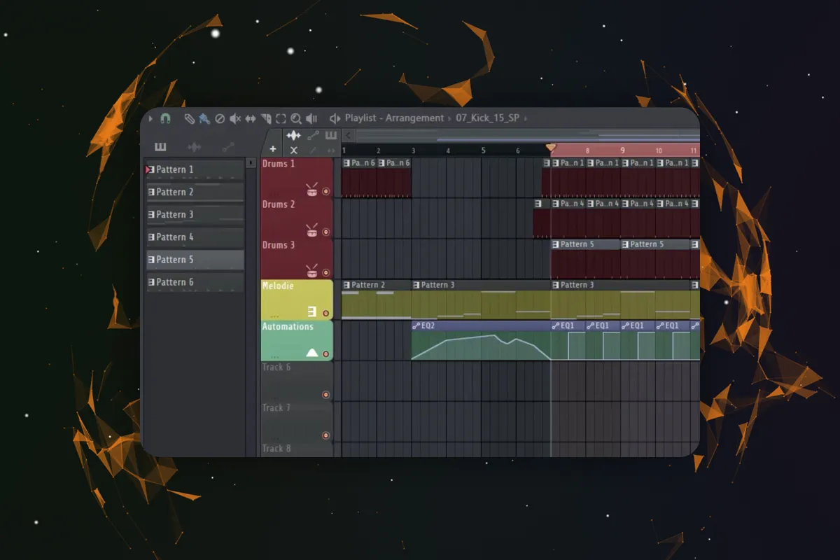
Task: Select Pattern 1 in picker
Action: (195, 169)
